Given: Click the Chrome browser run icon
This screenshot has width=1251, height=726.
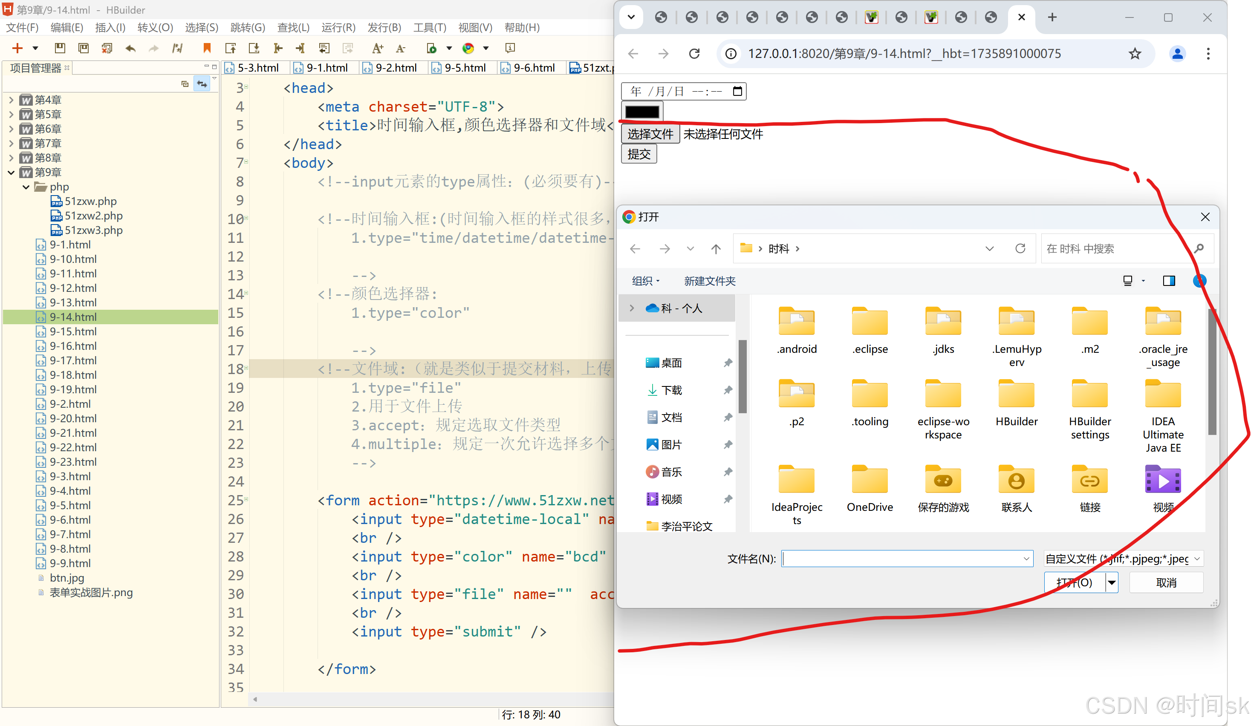Looking at the screenshot, I should [468, 48].
